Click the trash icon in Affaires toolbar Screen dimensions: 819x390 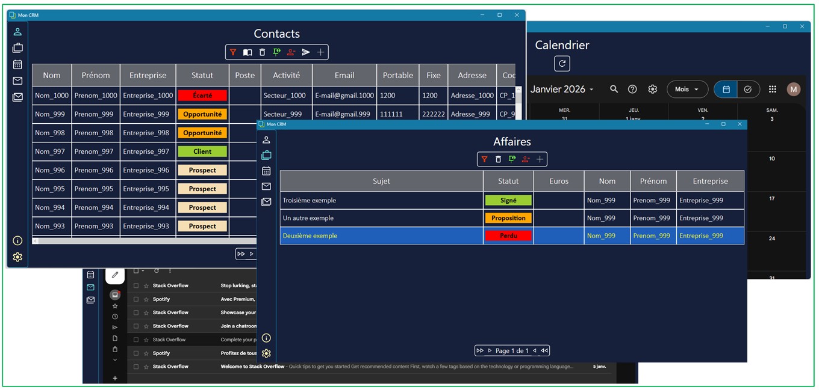(498, 159)
